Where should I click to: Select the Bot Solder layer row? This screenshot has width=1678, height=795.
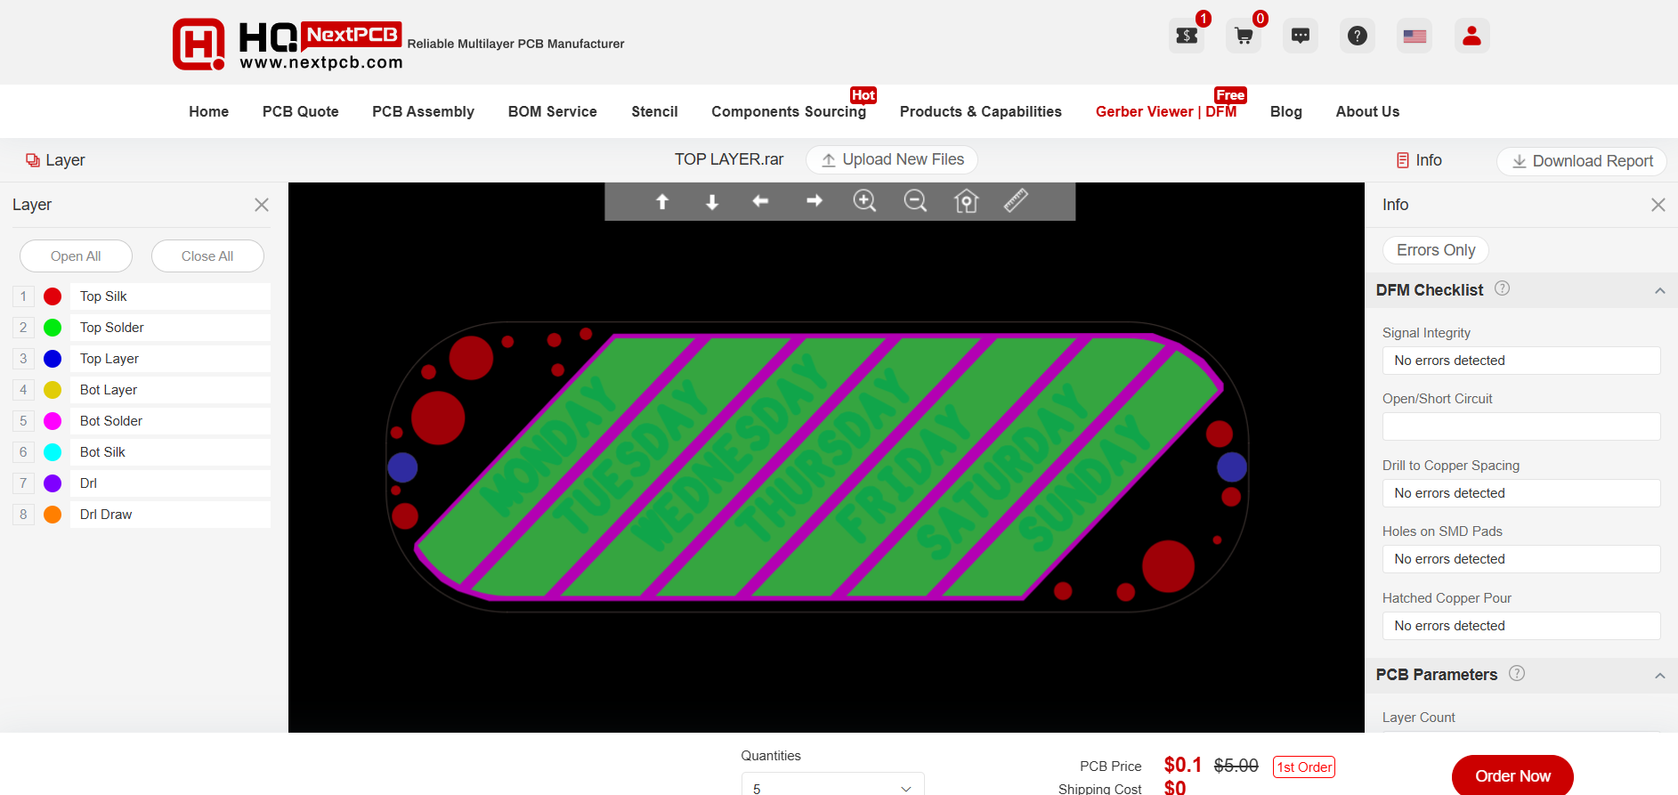tap(170, 421)
